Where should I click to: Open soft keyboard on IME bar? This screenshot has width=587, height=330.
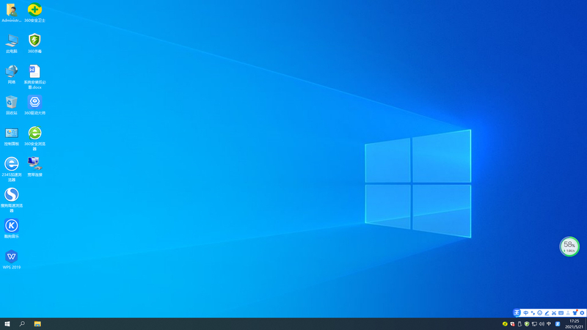(561, 313)
